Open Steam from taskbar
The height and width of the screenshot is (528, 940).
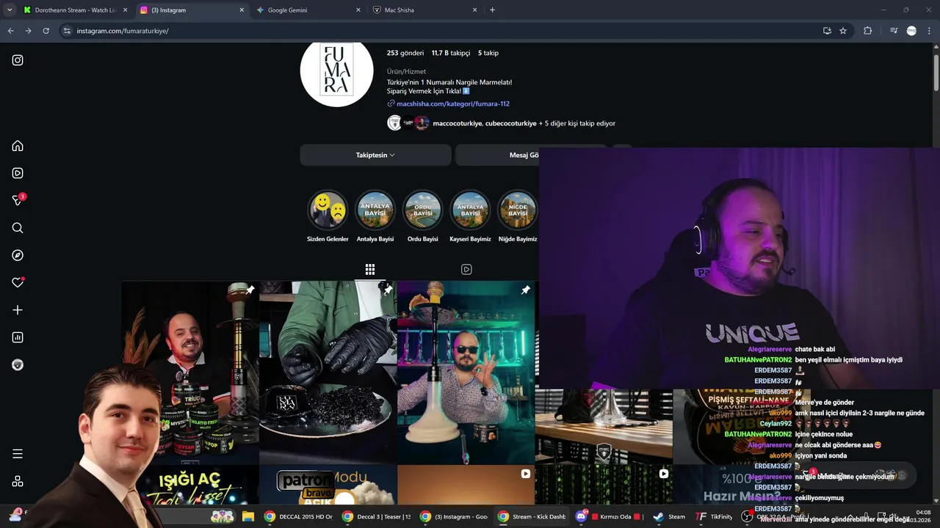(x=669, y=516)
